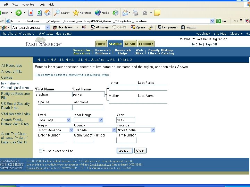Open Privacy Policy footer link
Image resolution: width=250 pixels, height=187 pixels.
coord(35,168)
